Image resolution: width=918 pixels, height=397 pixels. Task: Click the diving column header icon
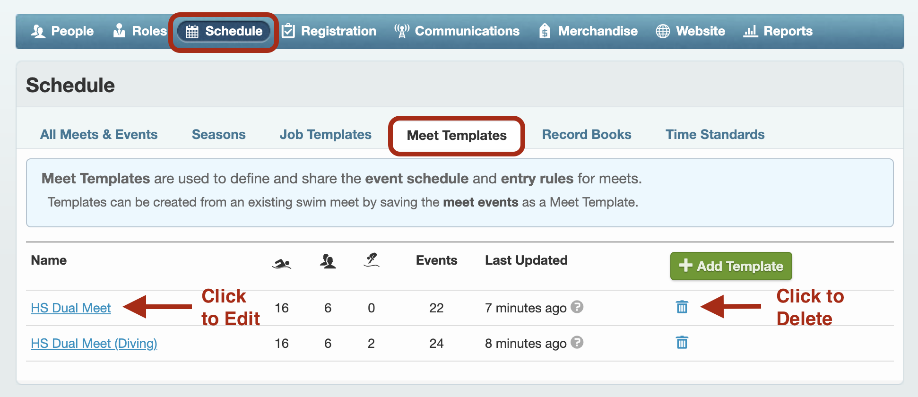click(372, 260)
